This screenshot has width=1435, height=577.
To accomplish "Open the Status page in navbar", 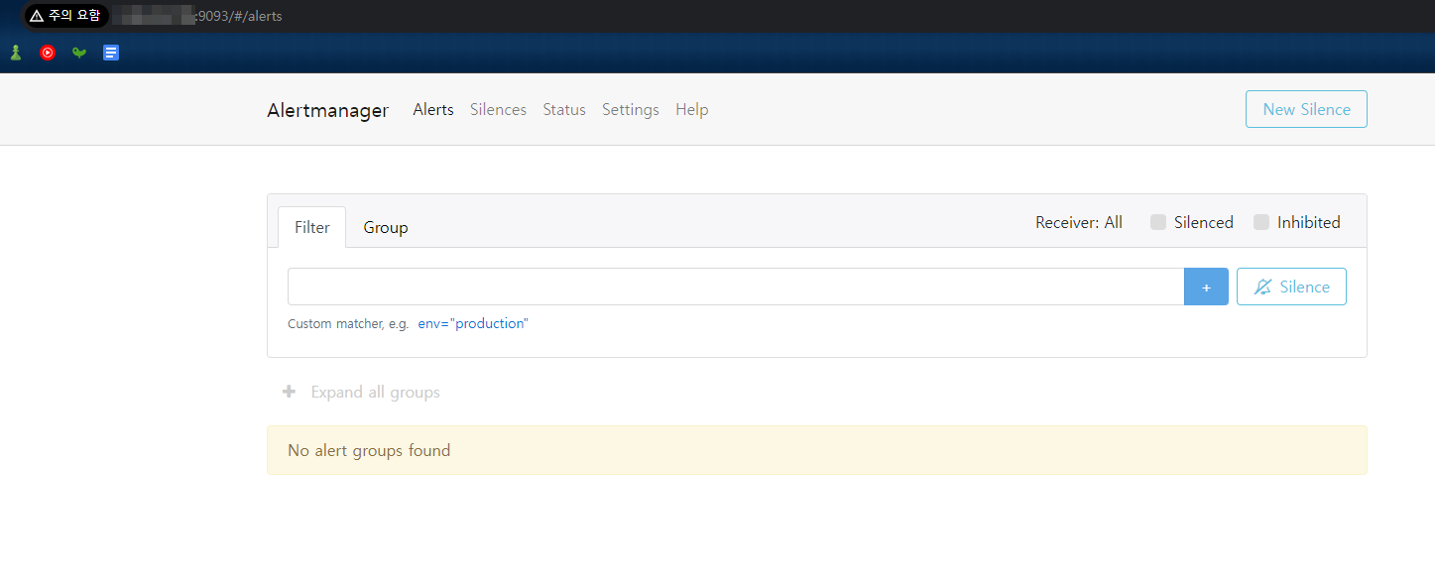I will pos(564,109).
